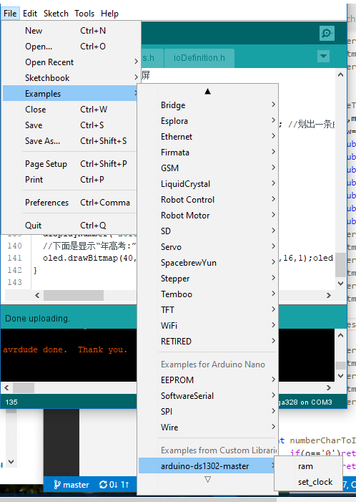Open the ram example sketch
Image resolution: width=356 pixels, height=502 pixels.
coord(308,466)
